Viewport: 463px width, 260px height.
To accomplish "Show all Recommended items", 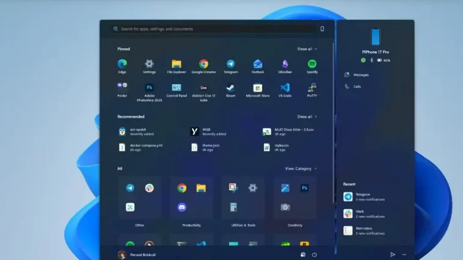I will (x=307, y=117).
